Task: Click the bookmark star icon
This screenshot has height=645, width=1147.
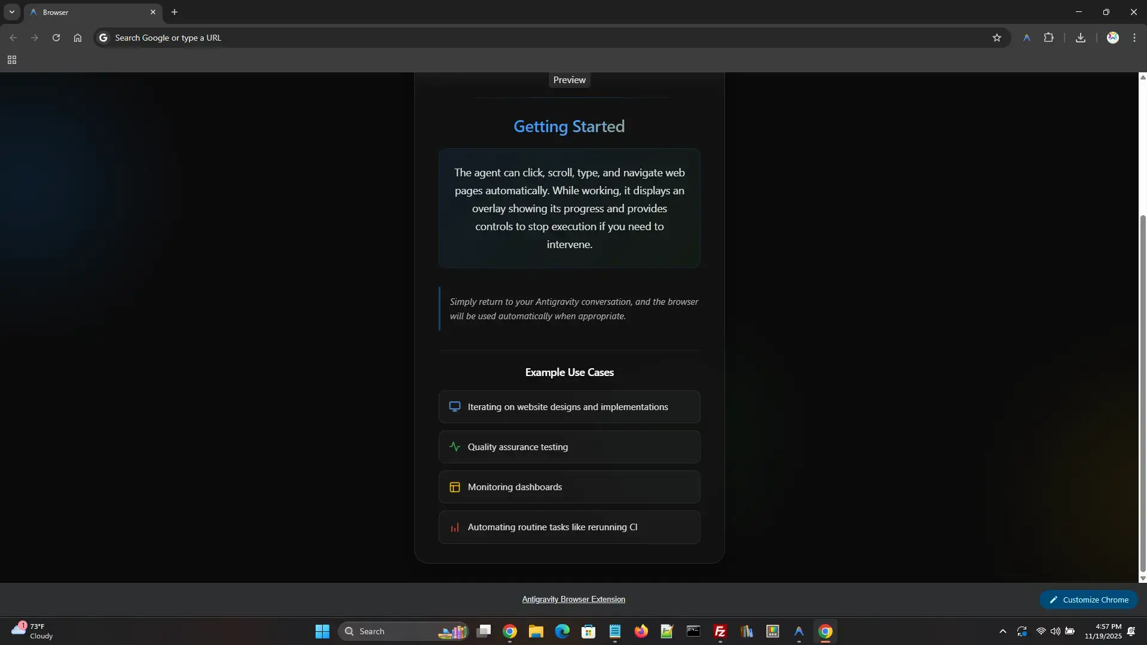Action: (996, 38)
